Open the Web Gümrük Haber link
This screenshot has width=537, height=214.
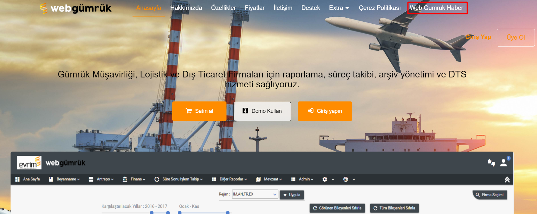437,8
